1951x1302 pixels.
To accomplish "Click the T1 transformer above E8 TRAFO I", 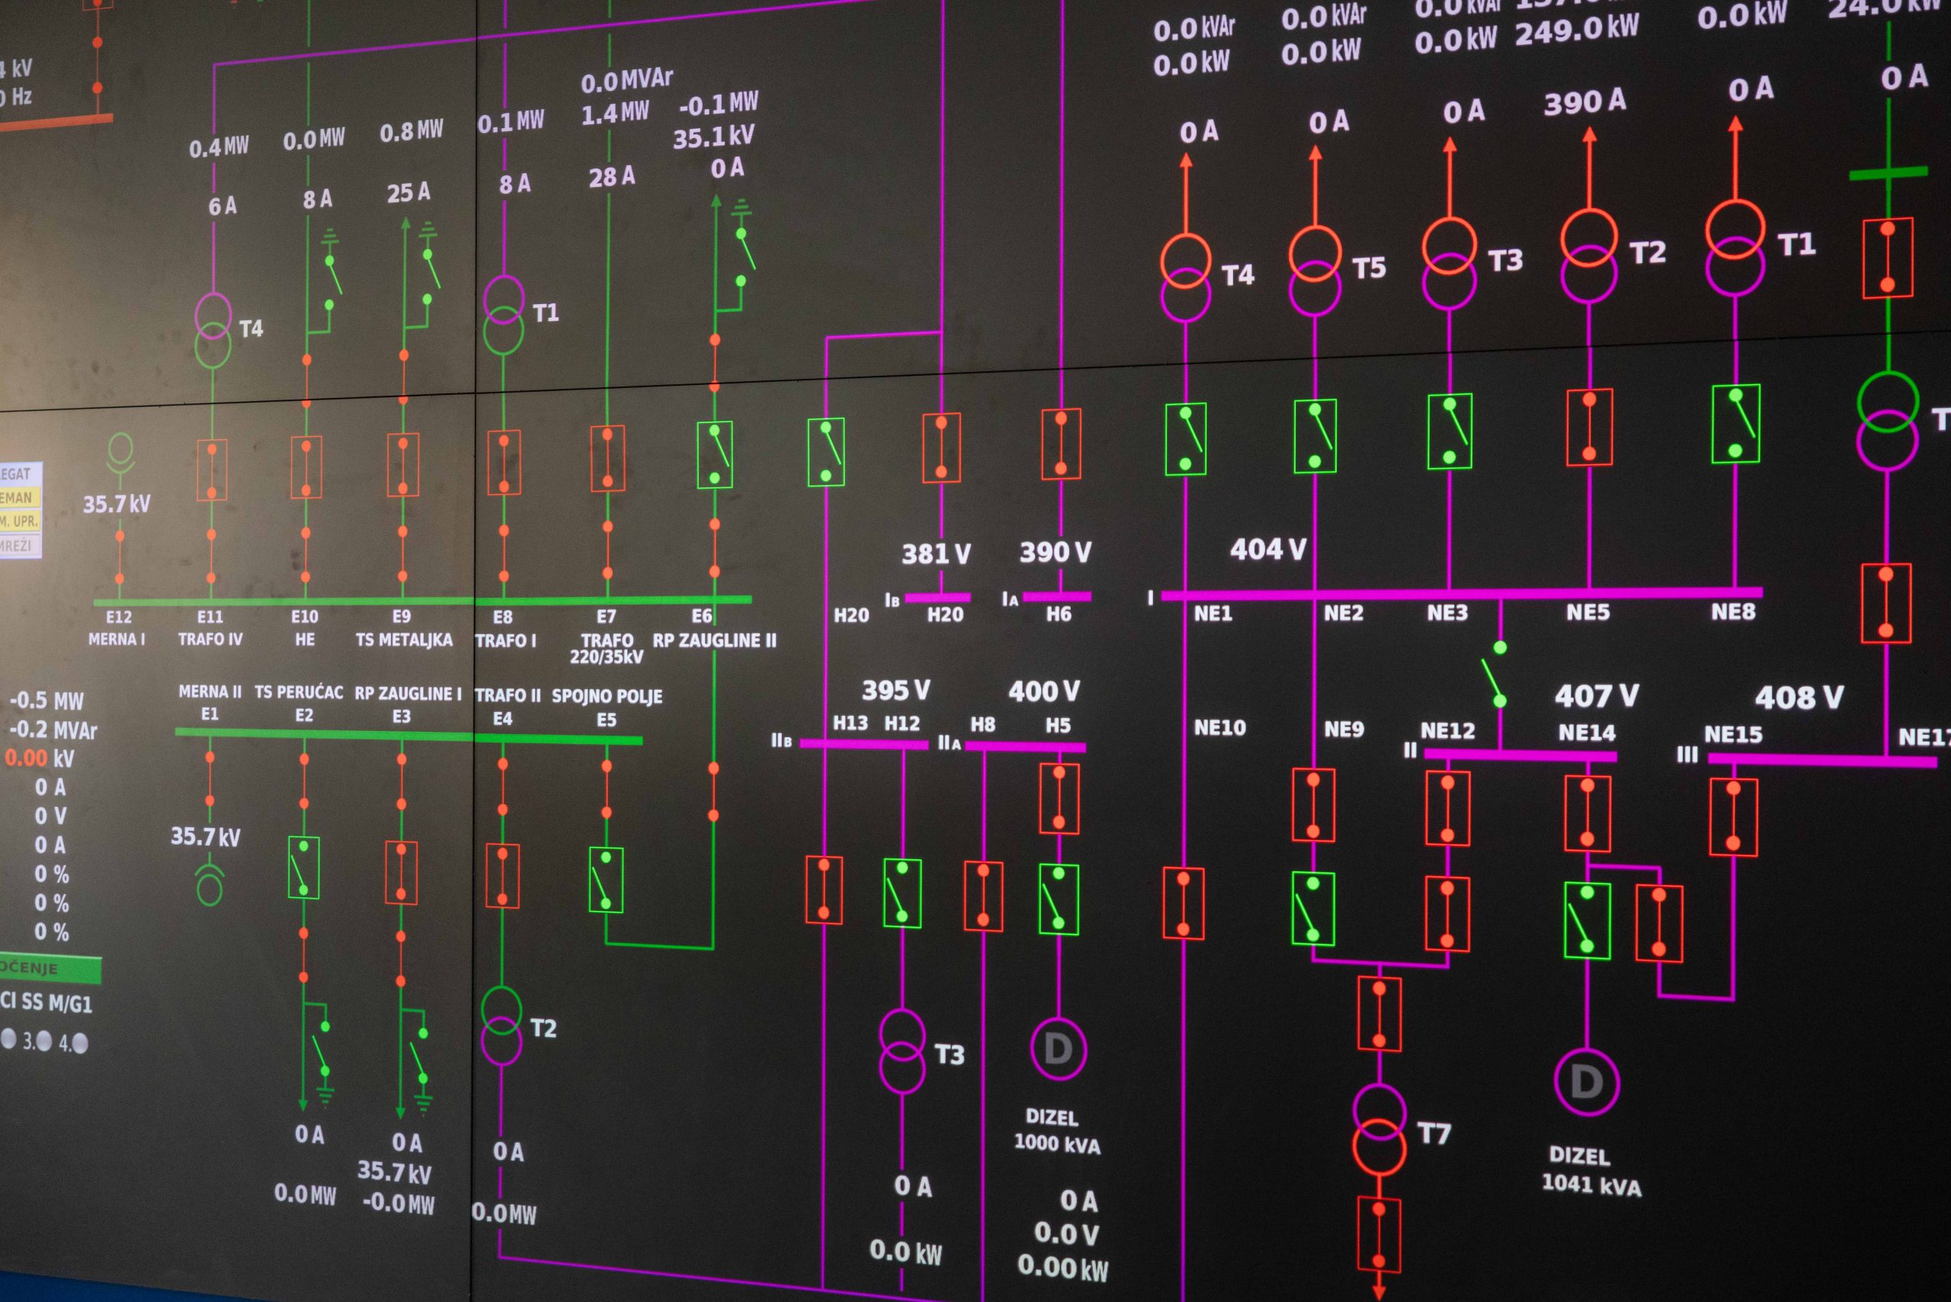I will pyautogui.click(x=503, y=315).
